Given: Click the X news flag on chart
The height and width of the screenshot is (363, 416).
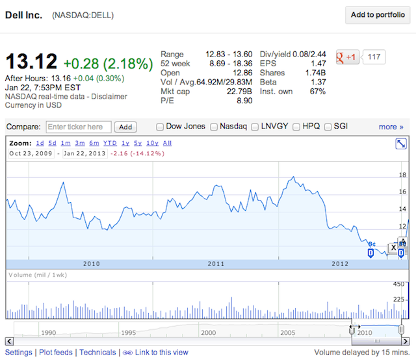Looking at the screenshot, I should tap(393, 248).
